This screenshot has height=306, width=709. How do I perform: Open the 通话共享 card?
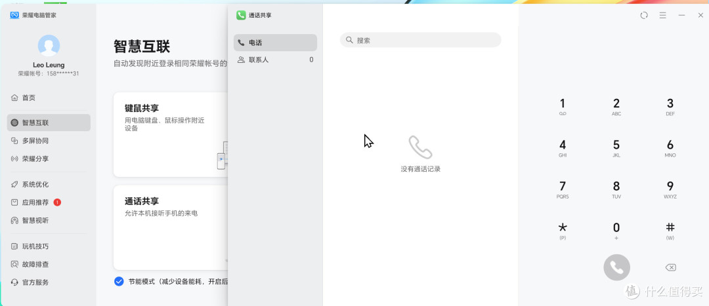[x=171, y=227]
